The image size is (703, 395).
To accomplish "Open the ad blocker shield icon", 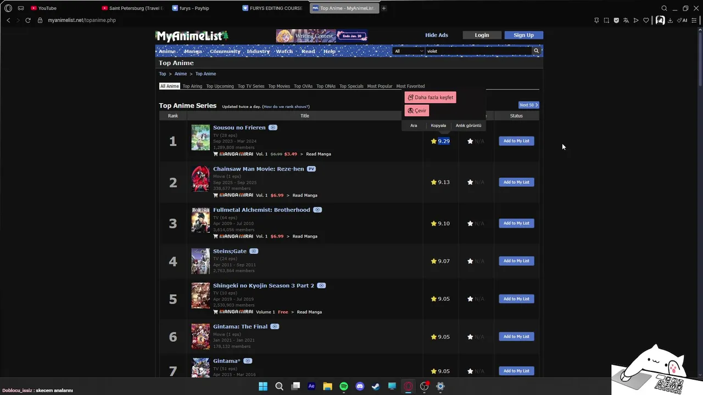I will (616, 20).
